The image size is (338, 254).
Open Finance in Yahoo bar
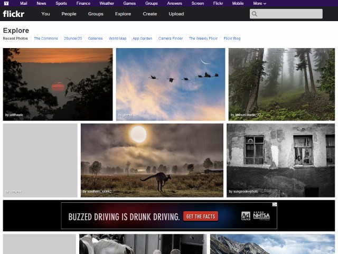tap(83, 4)
